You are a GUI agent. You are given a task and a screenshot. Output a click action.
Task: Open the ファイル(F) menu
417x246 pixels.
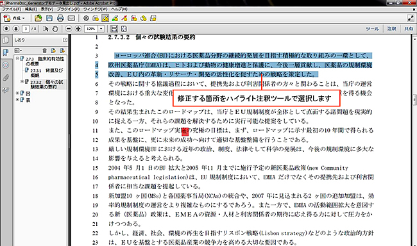pos(12,9)
